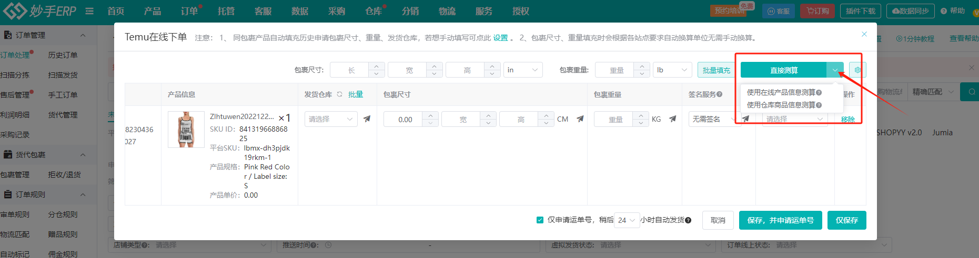Viewport: 979px width, 258px height.
Task: Click the row's 重量 weight input before KG
Action: pos(614,119)
